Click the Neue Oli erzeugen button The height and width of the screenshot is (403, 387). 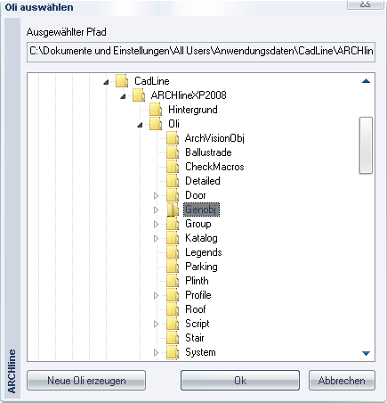coord(86,380)
